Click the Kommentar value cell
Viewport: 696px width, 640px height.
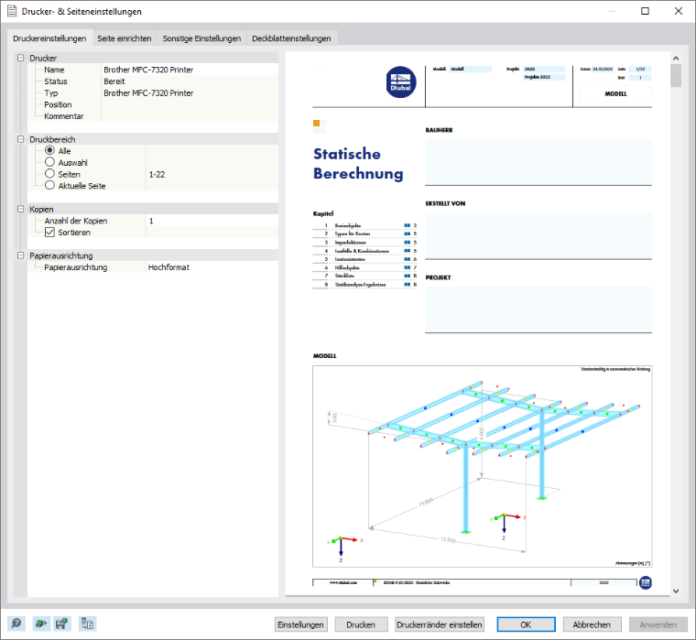[x=190, y=116]
